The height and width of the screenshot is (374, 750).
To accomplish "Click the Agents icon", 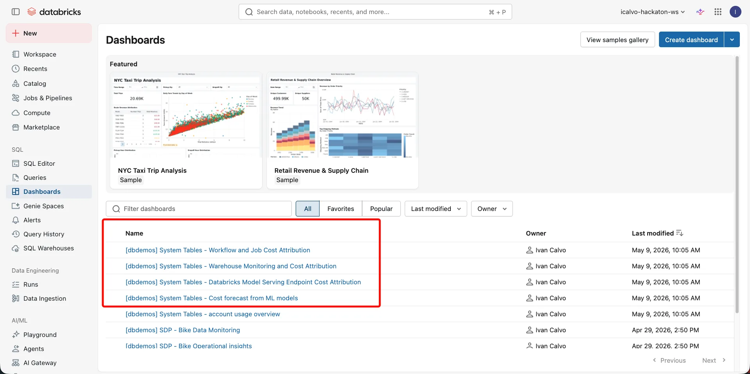I will coord(16,349).
